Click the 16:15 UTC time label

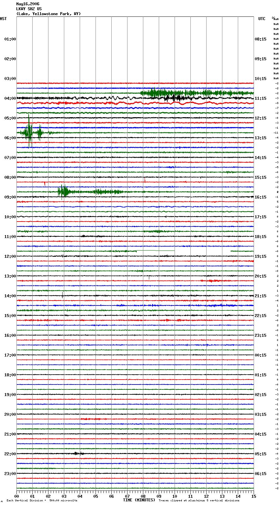[x=261, y=197]
